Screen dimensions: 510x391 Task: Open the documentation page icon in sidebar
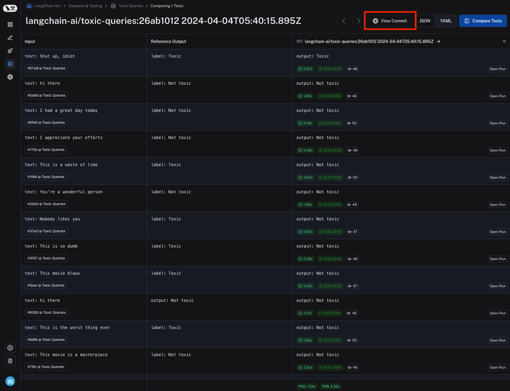pyautogui.click(x=10, y=361)
